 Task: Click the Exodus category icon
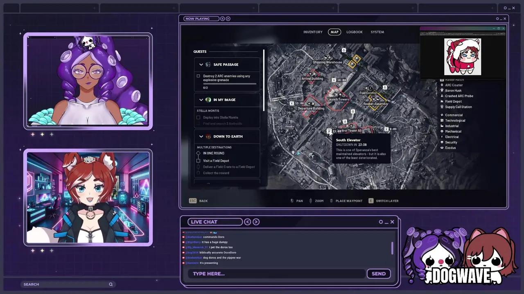point(442,148)
